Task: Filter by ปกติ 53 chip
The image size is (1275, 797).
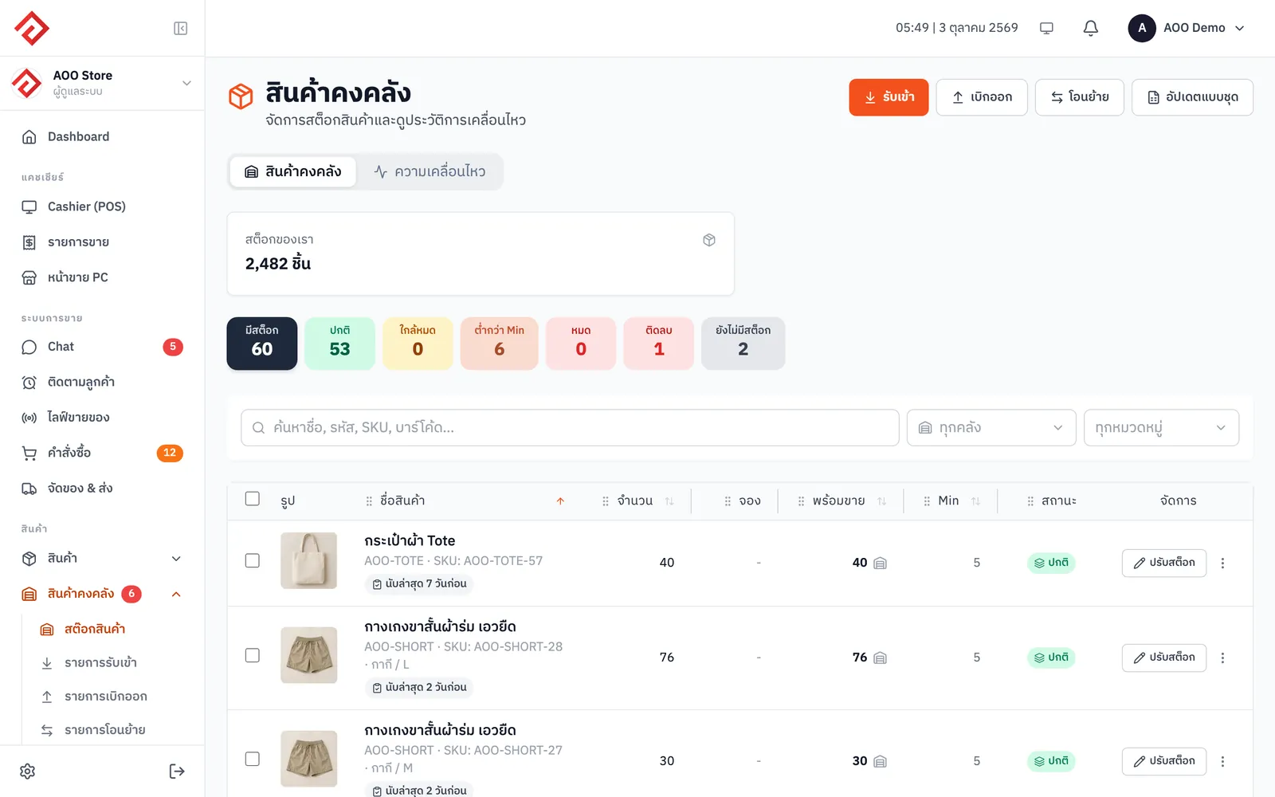Action: pos(340,344)
